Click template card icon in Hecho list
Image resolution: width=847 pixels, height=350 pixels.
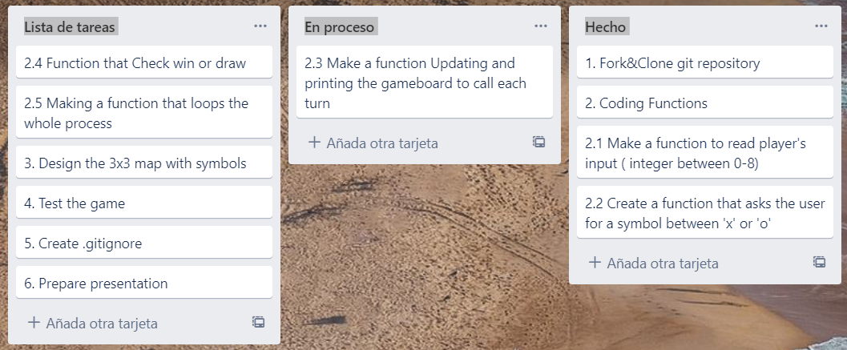pyautogui.click(x=819, y=262)
